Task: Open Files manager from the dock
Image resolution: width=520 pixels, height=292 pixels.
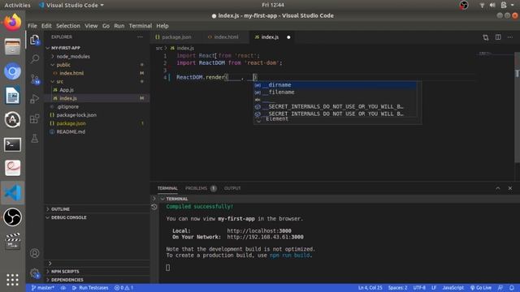Action: [x=13, y=47]
